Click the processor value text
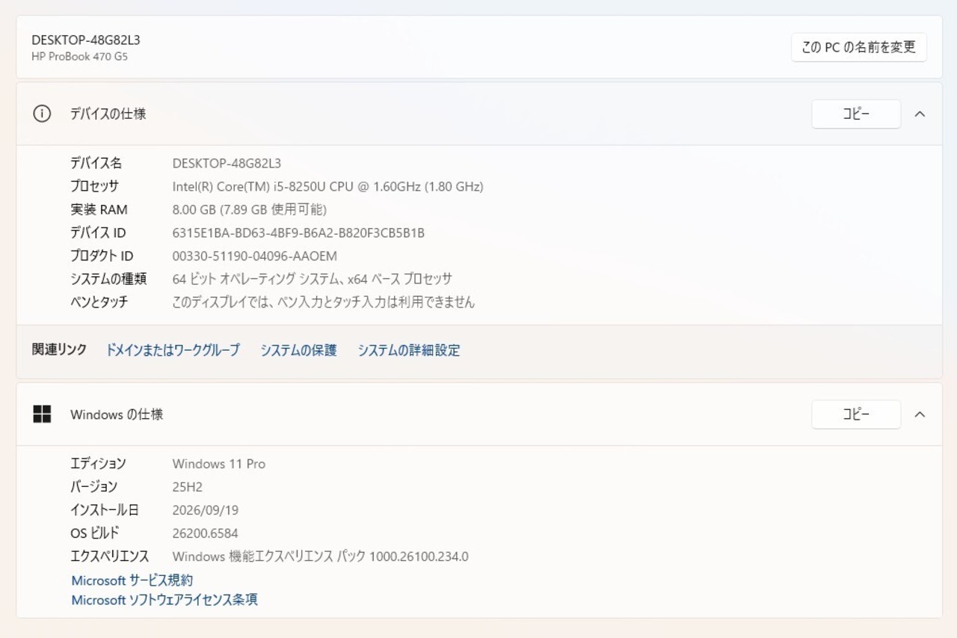Viewport: 957px width, 638px height. [327, 186]
